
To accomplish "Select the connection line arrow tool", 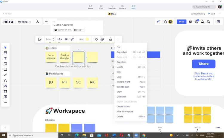I will (x=5, y=75).
